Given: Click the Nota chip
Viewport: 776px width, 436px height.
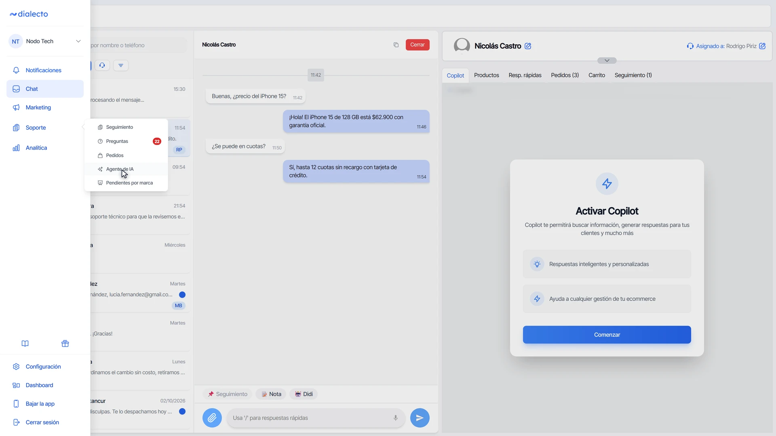Looking at the screenshot, I should 271,394.
